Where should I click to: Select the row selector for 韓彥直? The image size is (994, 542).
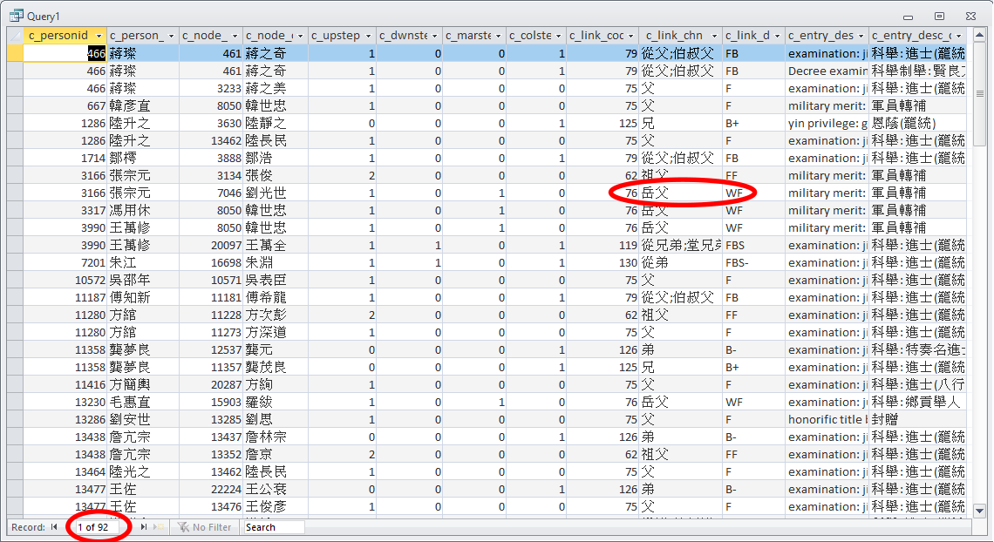click(14, 105)
